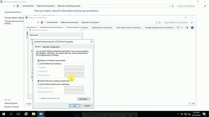This screenshot has width=209, height=117.
Task: Confirm with the OK button
Action: pyautogui.click(x=75, y=106)
